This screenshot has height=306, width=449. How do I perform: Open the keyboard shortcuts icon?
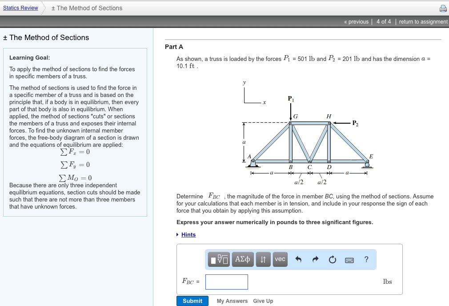point(349,259)
